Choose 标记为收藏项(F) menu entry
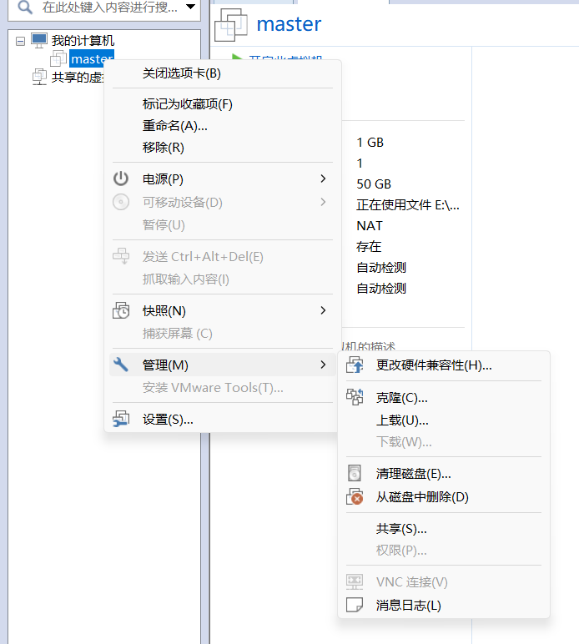 (223, 104)
